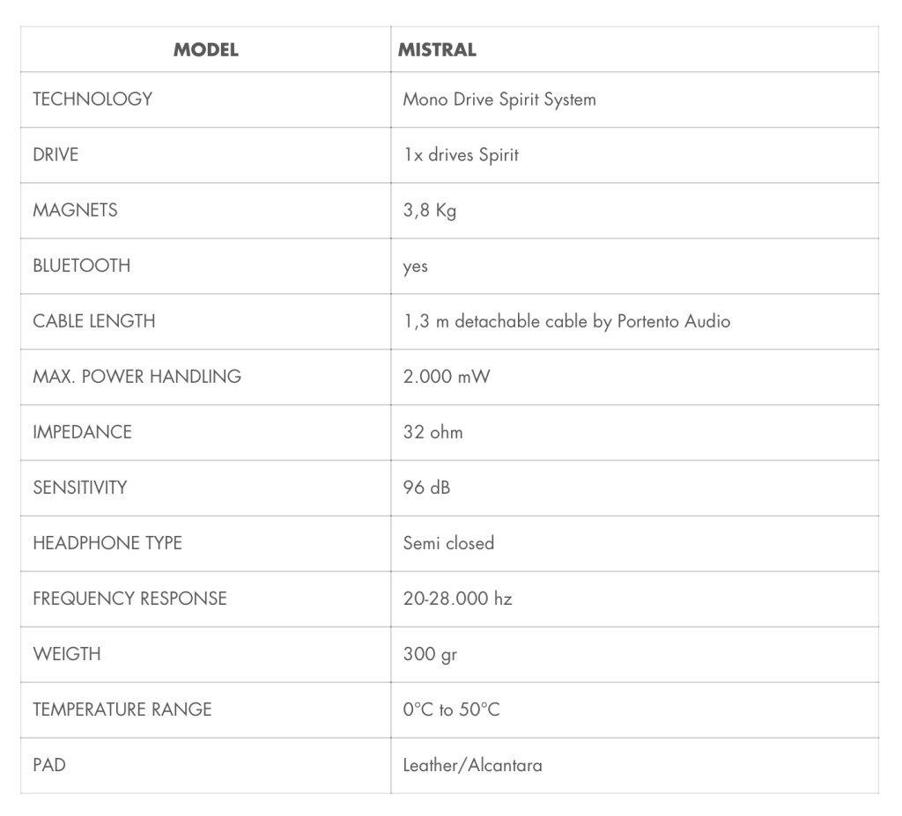Click the Mono Drive Spirit System text

click(499, 99)
